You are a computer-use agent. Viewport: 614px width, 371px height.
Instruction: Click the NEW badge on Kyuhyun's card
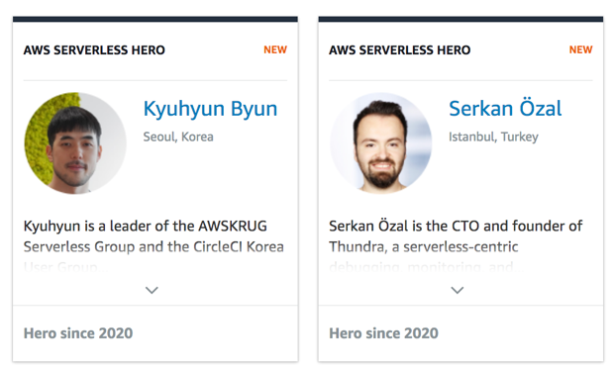(x=275, y=49)
